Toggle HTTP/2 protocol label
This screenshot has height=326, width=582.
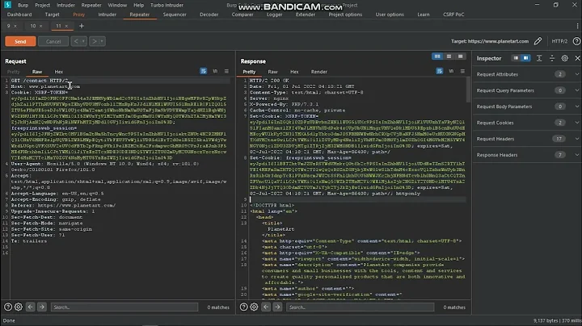click(559, 41)
